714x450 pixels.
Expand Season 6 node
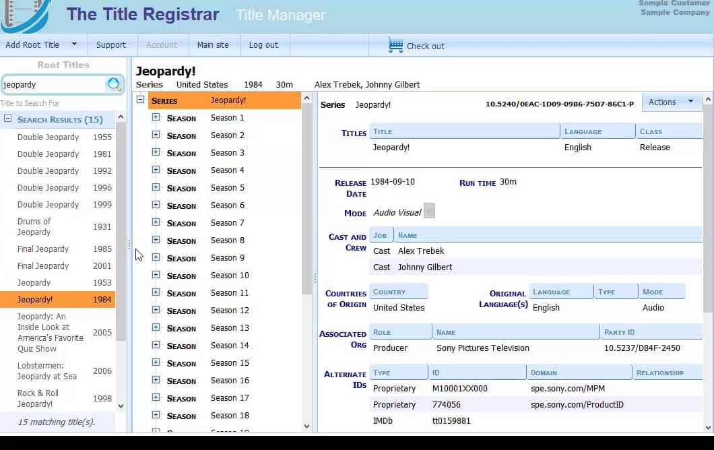click(156, 205)
